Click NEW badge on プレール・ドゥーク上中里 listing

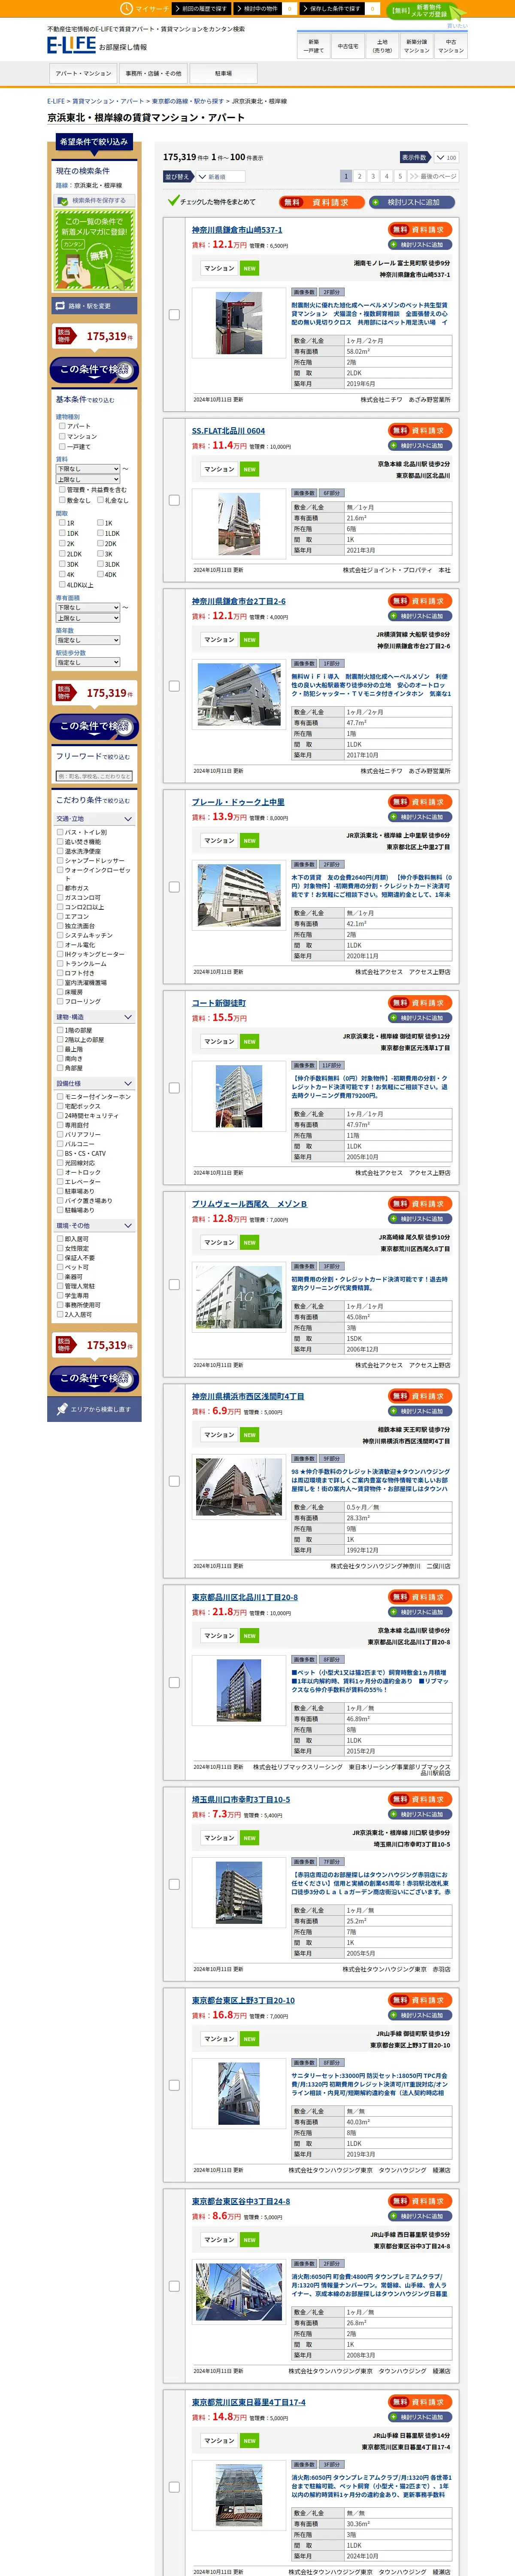point(249,841)
